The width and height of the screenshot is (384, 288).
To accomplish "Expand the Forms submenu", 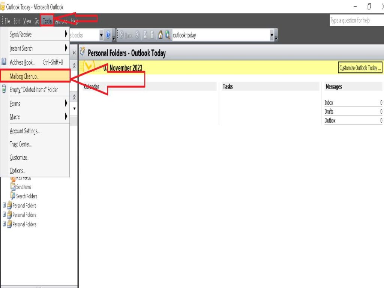I will 66,103.
